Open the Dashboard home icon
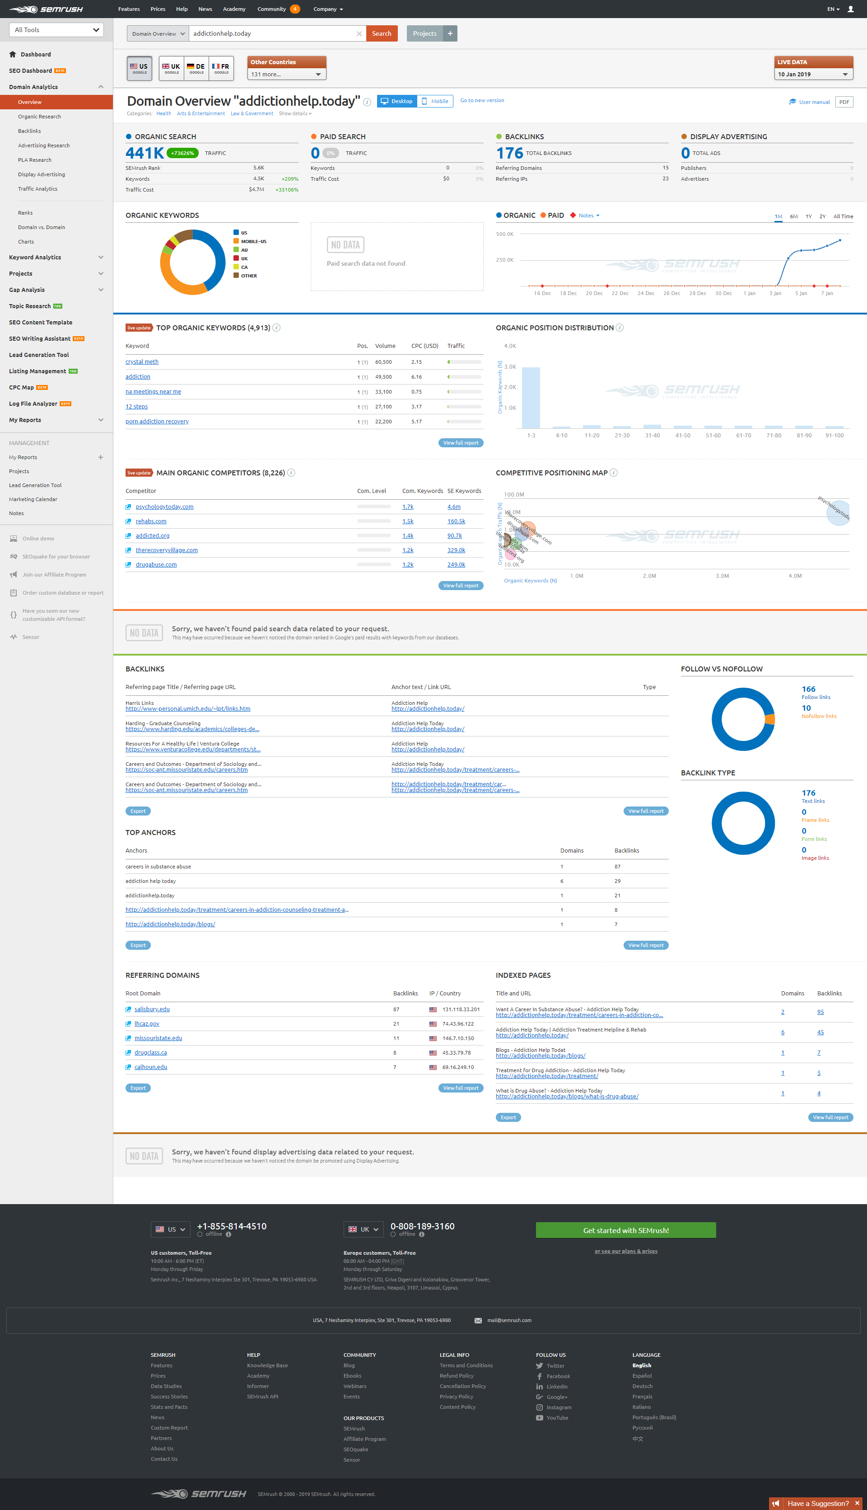 point(13,54)
